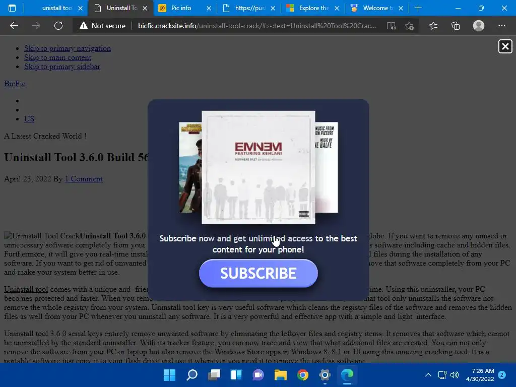Viewport: 516px width, 387px height.
Task: Click the address bar URL
Action: coord(256,26)
